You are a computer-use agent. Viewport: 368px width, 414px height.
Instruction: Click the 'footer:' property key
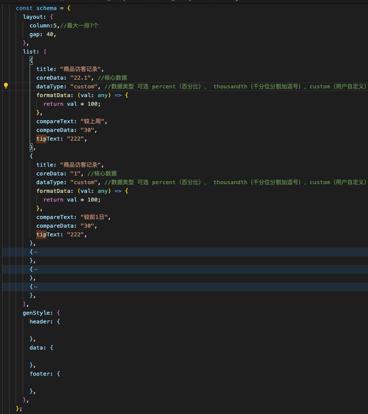click(x=41, y=374)
